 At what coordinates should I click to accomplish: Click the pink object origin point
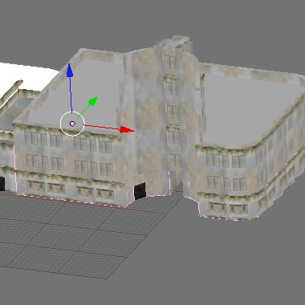(x=72, y=124)
